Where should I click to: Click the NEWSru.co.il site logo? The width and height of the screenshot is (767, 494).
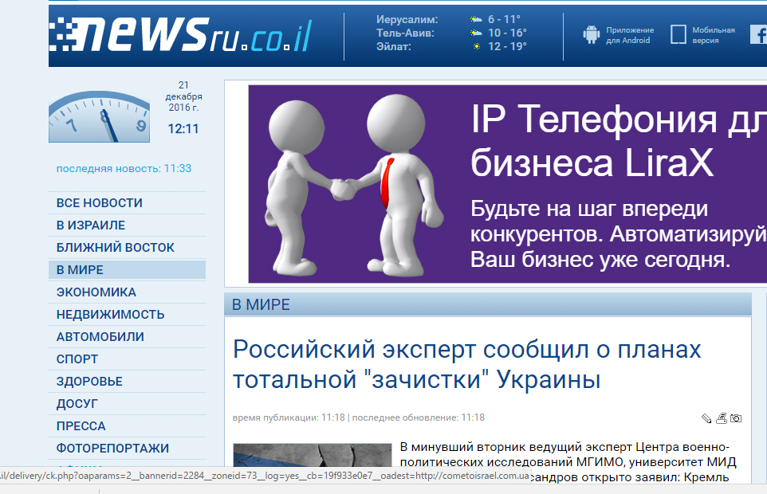180,34
